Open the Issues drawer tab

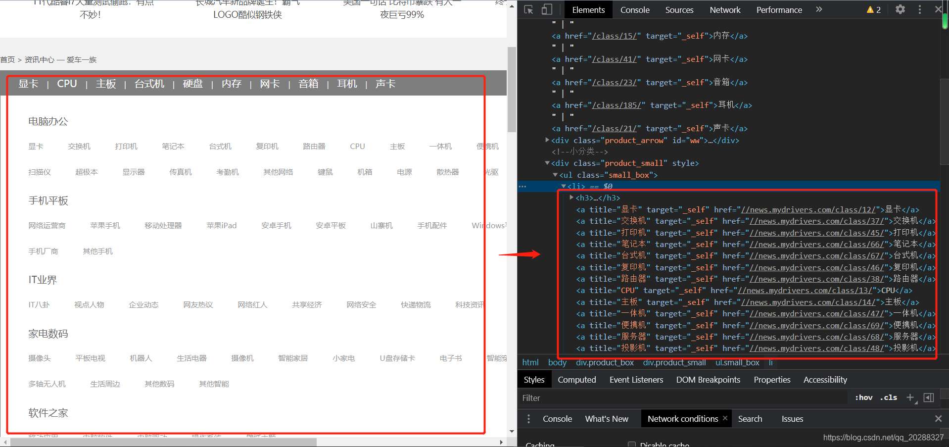792,419
